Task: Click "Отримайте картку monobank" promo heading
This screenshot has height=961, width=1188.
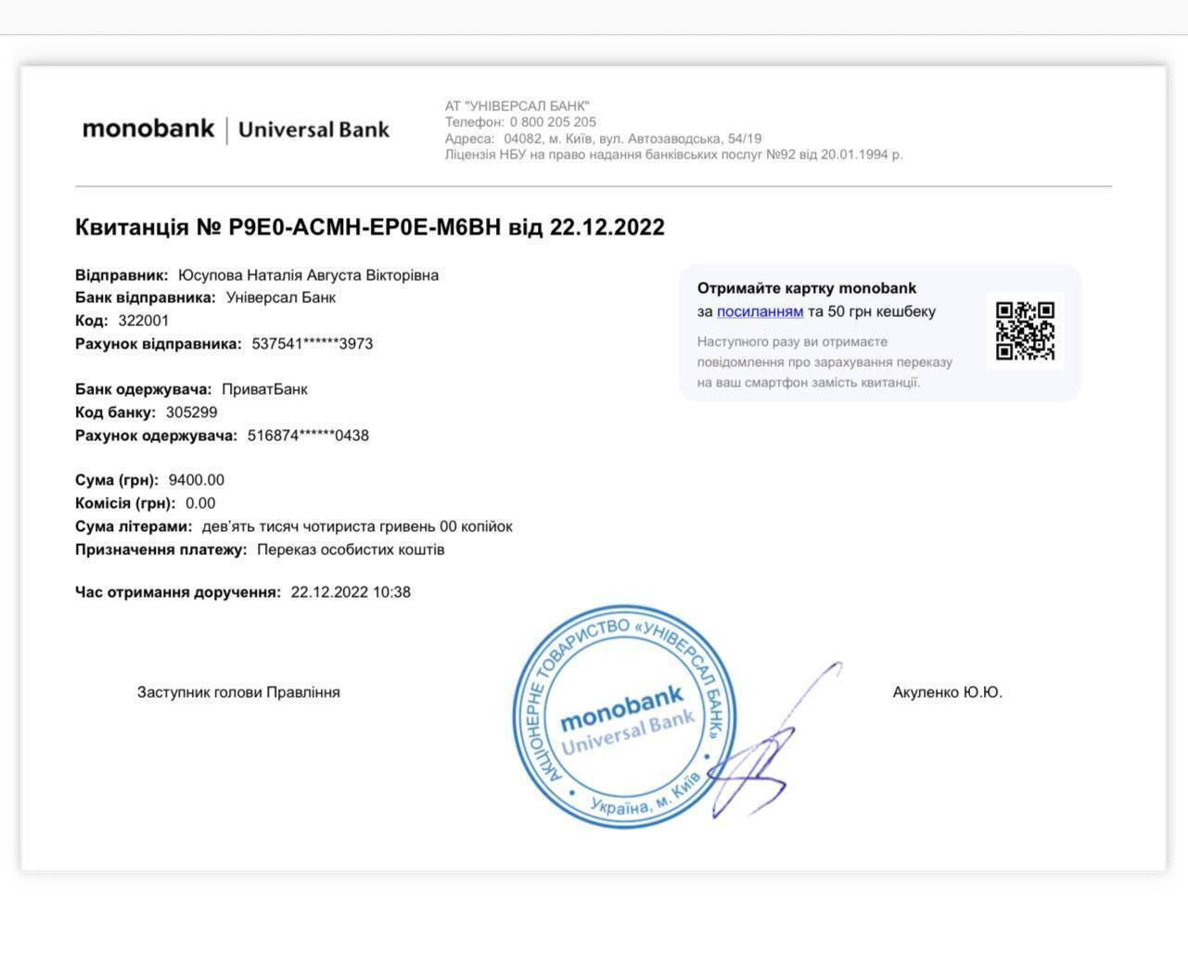Action: (807, 288)
